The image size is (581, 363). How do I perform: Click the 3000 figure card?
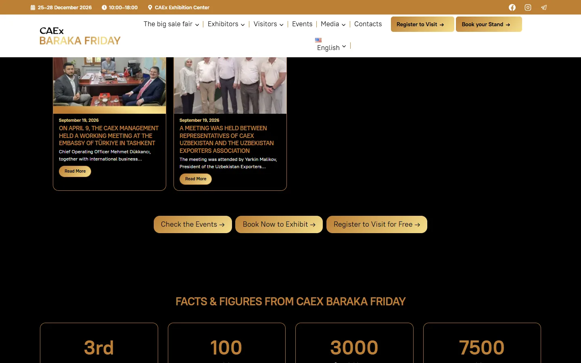[354, 343]
